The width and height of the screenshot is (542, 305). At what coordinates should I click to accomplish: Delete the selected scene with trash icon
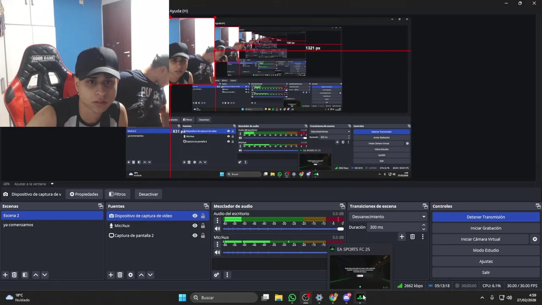pos(14,275)
